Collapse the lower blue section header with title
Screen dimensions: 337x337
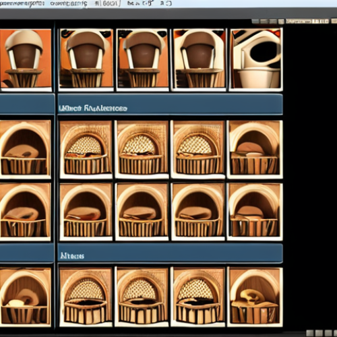pyautogui.click(x=170, y=253)
